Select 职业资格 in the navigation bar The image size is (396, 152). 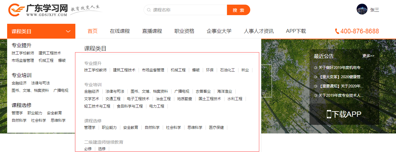(184, 31)
